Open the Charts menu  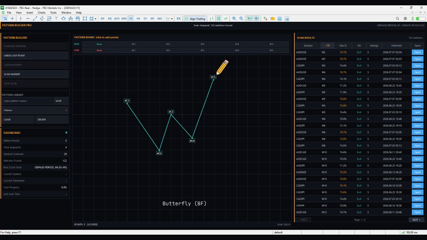coord(41,12)
